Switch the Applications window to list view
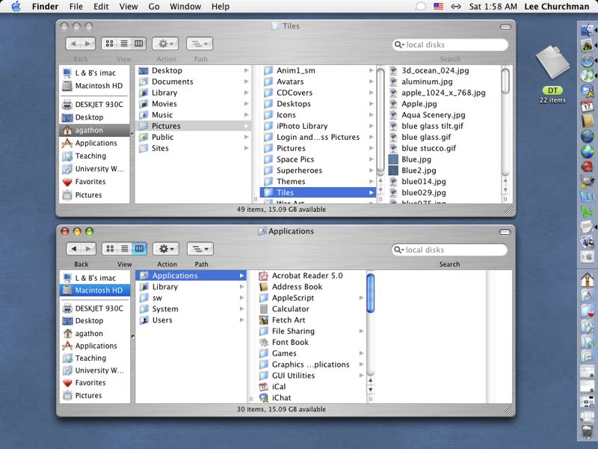Image resolution: width=598 pixels, height=449 pixels. (x=124, y=248)
